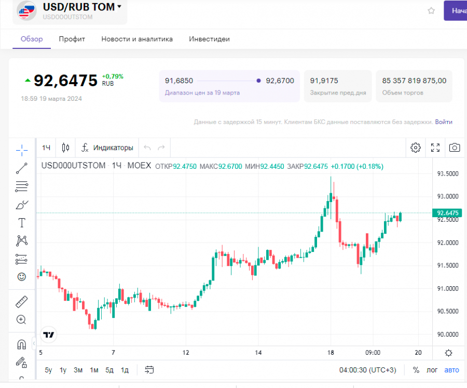
Task: Open the Индикаторы indicators button
Action: [x=107, y=148]
